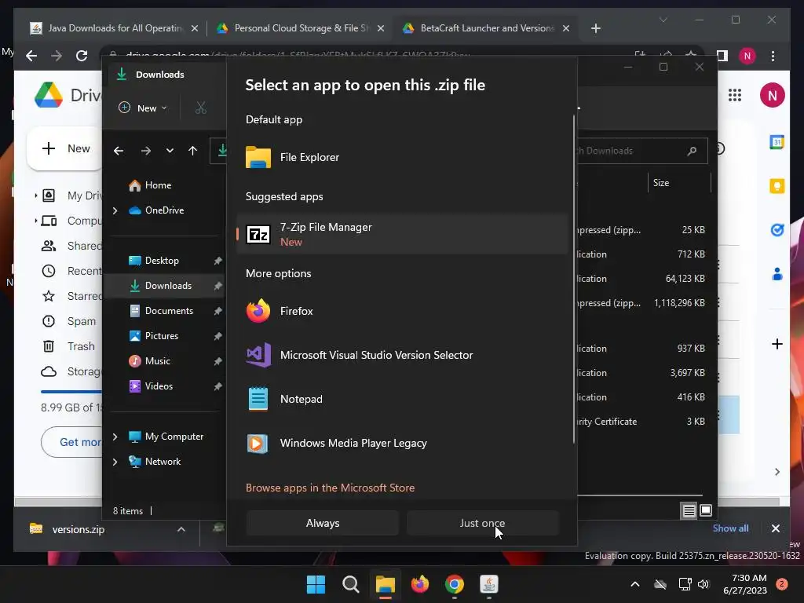
Task: Open Google Keep side panel icon
Action: click(x=777, y=186)
